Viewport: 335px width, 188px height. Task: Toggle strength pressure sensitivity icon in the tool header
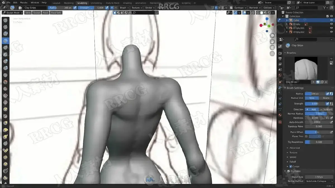[x=107, y=8]
